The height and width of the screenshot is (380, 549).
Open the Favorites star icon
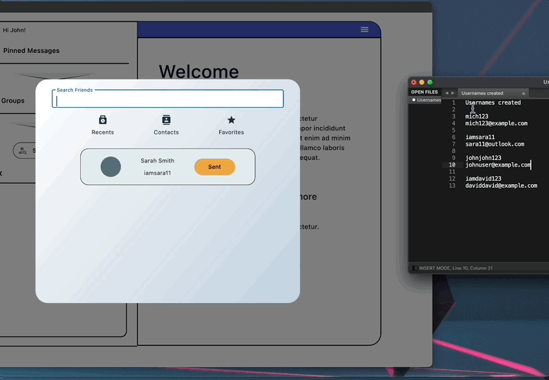coord(231,120)
